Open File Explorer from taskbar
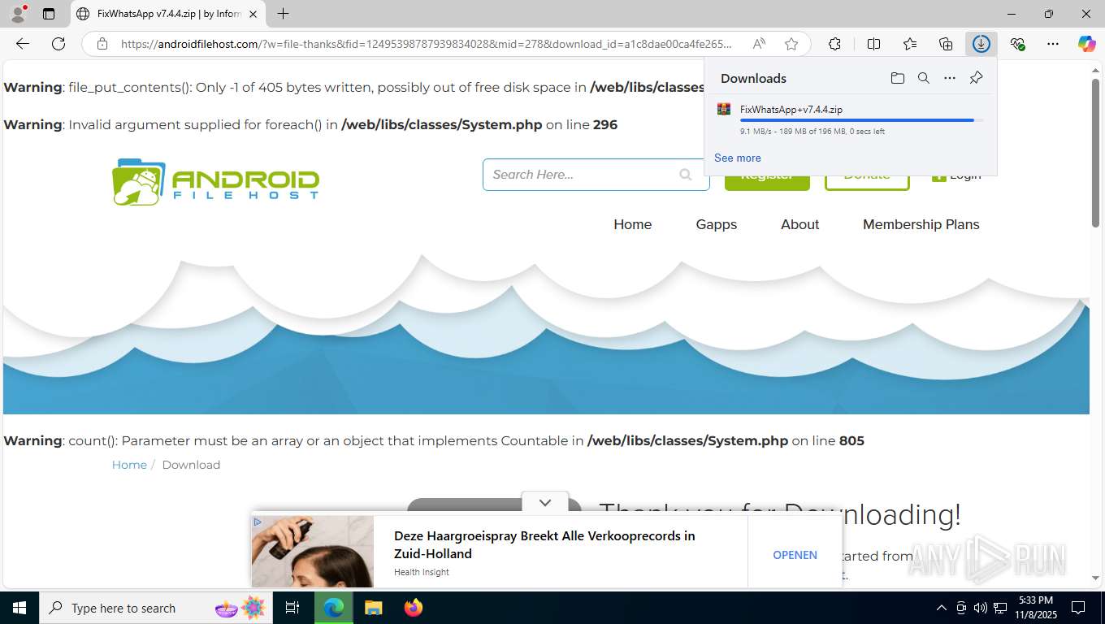Screen dimensions: 1105x624 tap(373, 608)
